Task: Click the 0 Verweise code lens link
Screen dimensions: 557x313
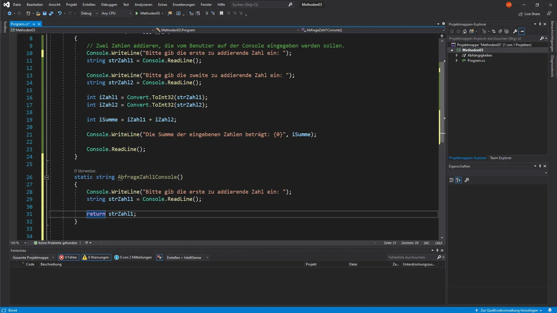Action: click(85, 171)
